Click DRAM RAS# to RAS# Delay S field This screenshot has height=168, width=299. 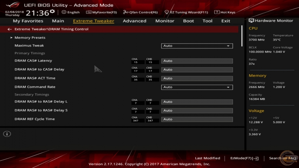tap(197, 111)
